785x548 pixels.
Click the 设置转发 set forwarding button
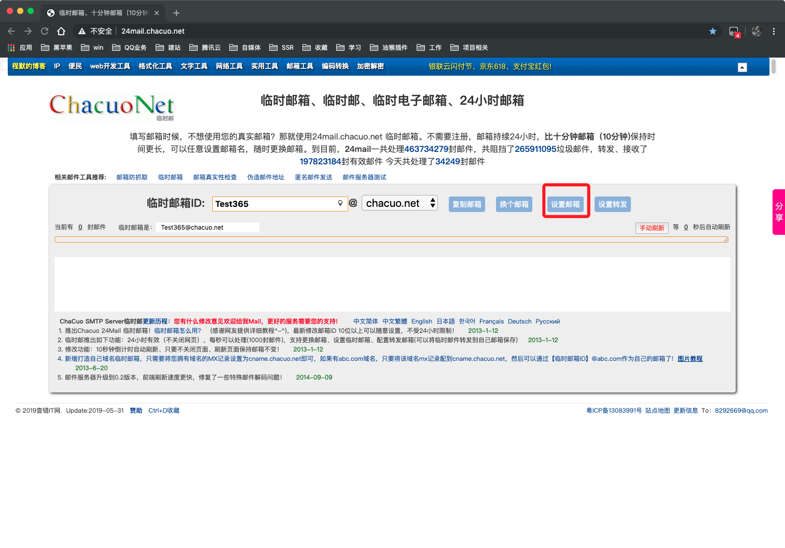pos(613,204)
